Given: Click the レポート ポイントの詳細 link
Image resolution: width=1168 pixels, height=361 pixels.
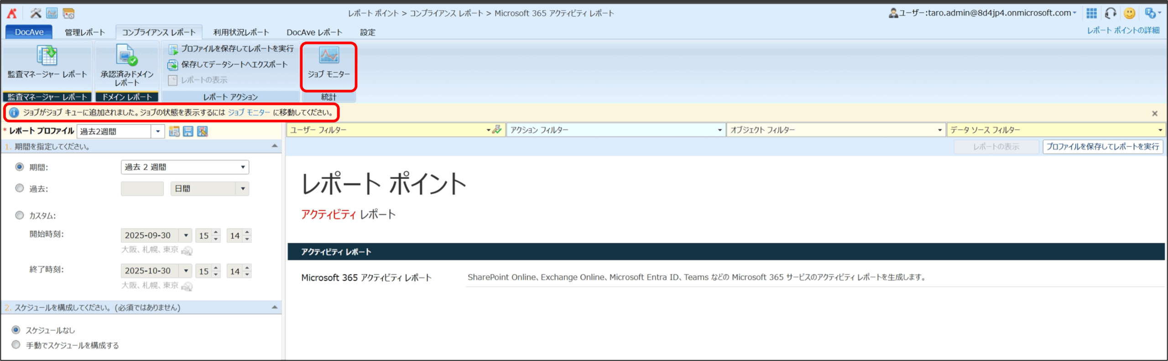Looking at the screenshot, I should (1123, 30).
